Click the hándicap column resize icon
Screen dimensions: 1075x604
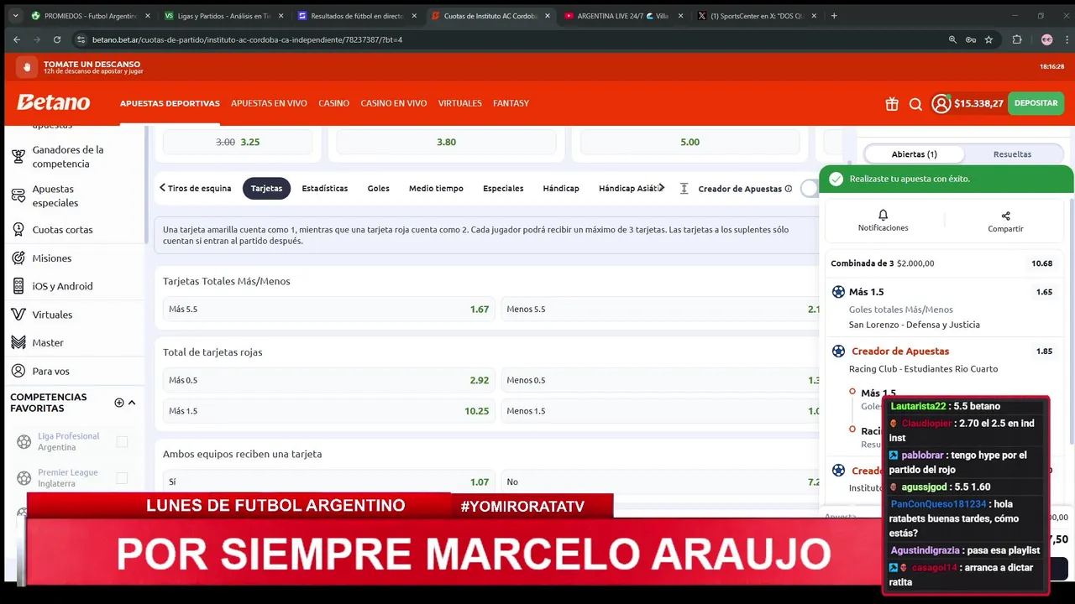[684, 189]
